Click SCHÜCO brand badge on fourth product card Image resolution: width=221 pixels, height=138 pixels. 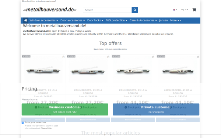tap(161, 56)
